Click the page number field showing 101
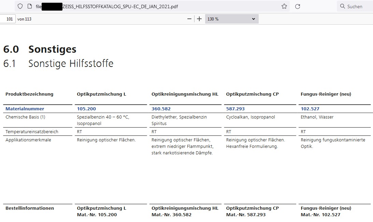373x222 pixels. click(9, 19)
